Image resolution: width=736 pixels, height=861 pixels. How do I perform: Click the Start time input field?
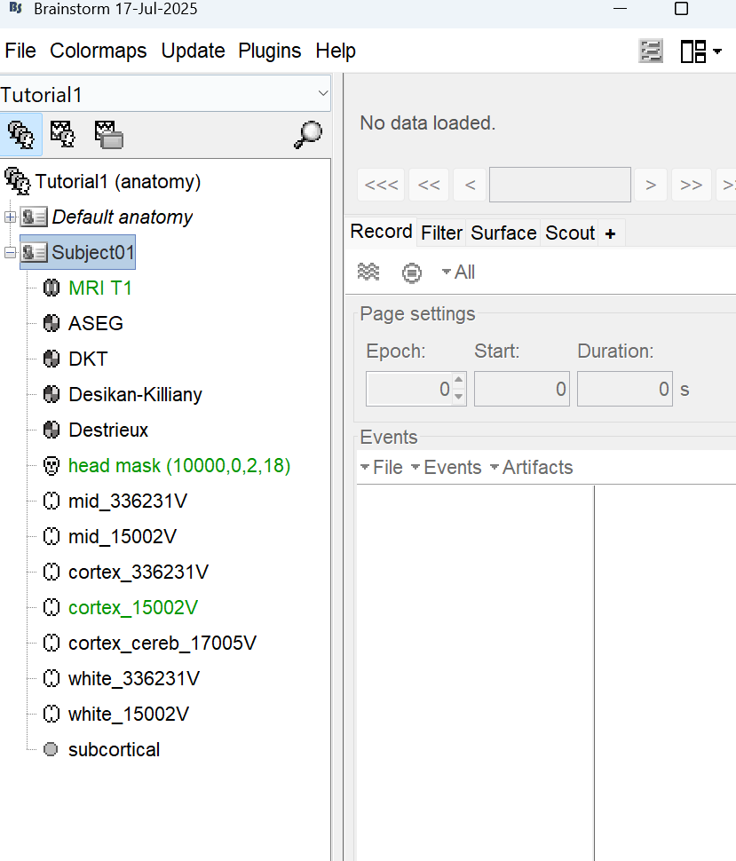tap(521, 389)
